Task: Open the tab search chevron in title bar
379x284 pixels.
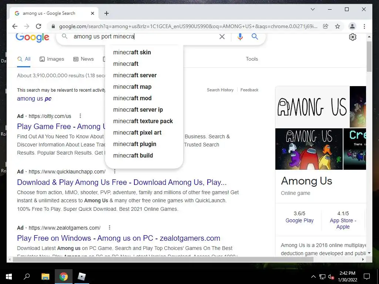Action: pos(312,9)
